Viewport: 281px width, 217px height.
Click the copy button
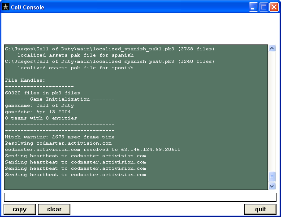pyautogui.click(x=20, y=209)
